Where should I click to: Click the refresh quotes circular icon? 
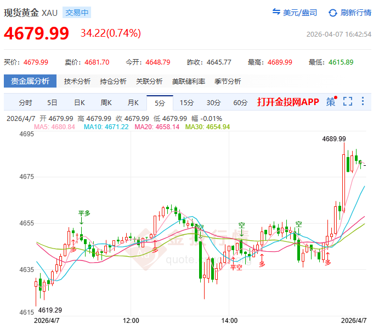[333, 13]
